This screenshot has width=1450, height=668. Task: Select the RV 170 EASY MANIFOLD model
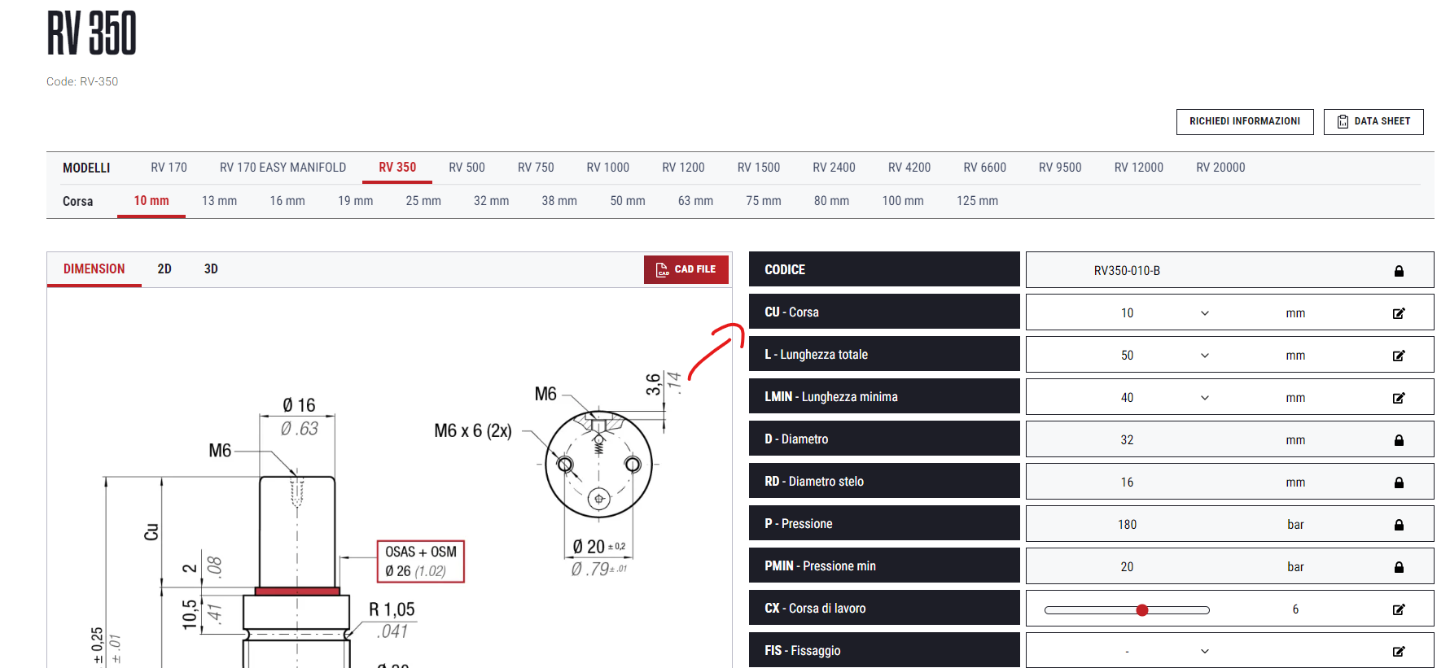click(x=283, y=168)
